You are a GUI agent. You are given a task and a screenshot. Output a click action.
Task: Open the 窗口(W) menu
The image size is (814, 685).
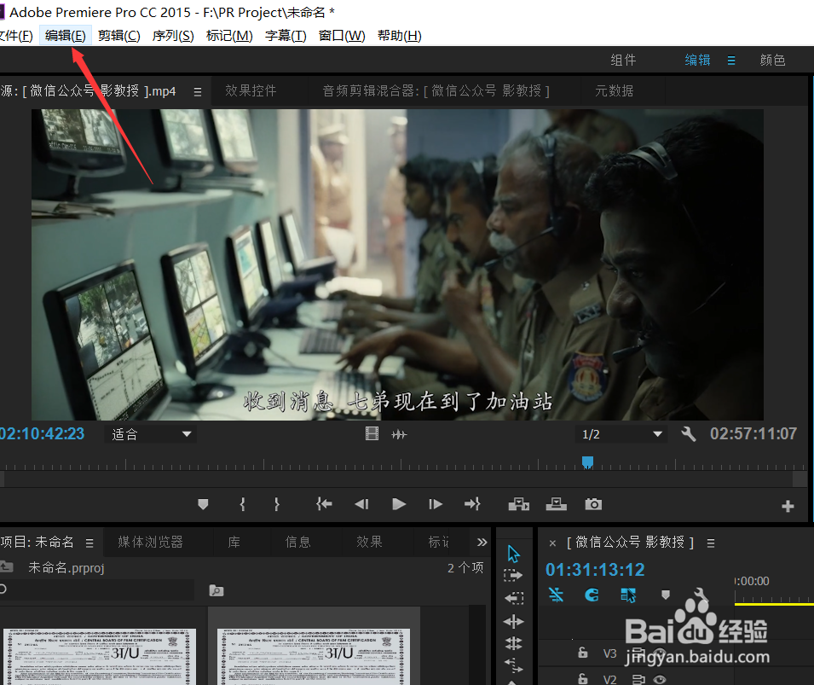342,35
